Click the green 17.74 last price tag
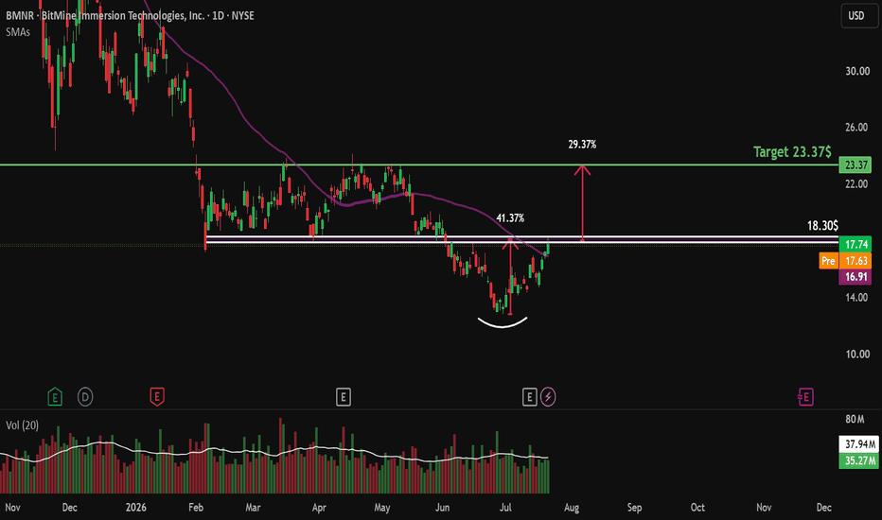 click(855, 244)
